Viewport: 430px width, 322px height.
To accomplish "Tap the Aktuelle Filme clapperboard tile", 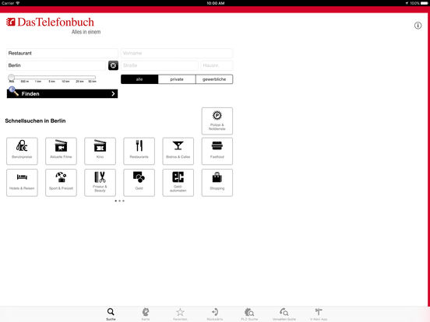I will [61, 151].
